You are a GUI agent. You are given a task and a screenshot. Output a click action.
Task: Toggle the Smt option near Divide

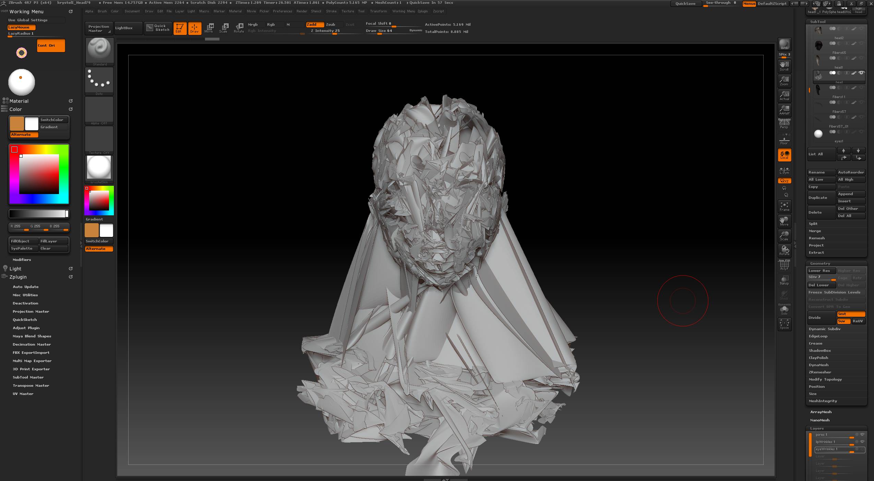(x=851, y=314)
